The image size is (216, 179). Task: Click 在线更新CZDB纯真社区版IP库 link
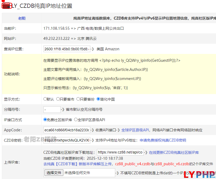click(174, 152)
